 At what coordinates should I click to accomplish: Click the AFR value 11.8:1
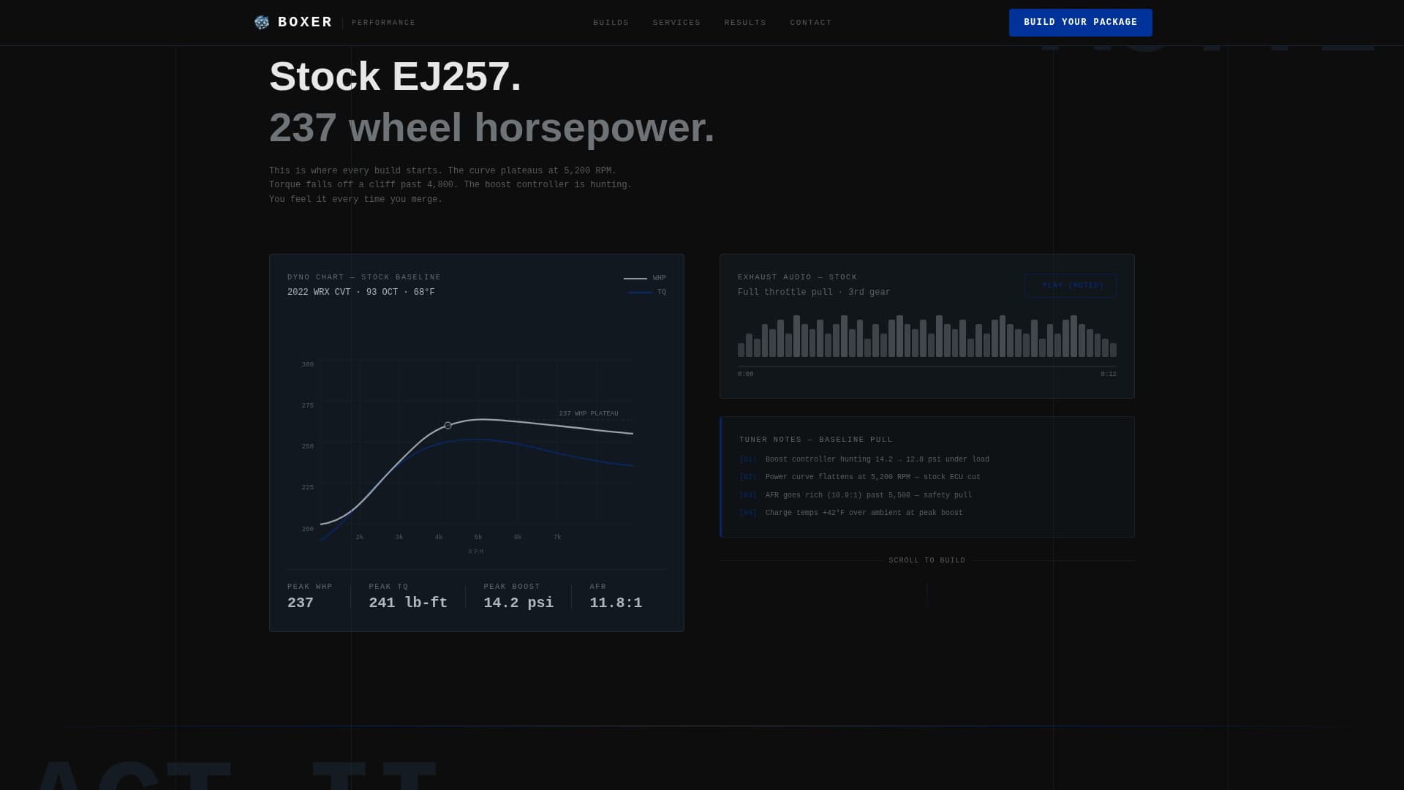616,603
